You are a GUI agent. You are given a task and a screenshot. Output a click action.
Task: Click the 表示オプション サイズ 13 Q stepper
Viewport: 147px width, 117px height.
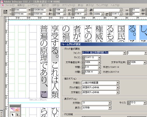pyautogui.click(x=129, y=103)
